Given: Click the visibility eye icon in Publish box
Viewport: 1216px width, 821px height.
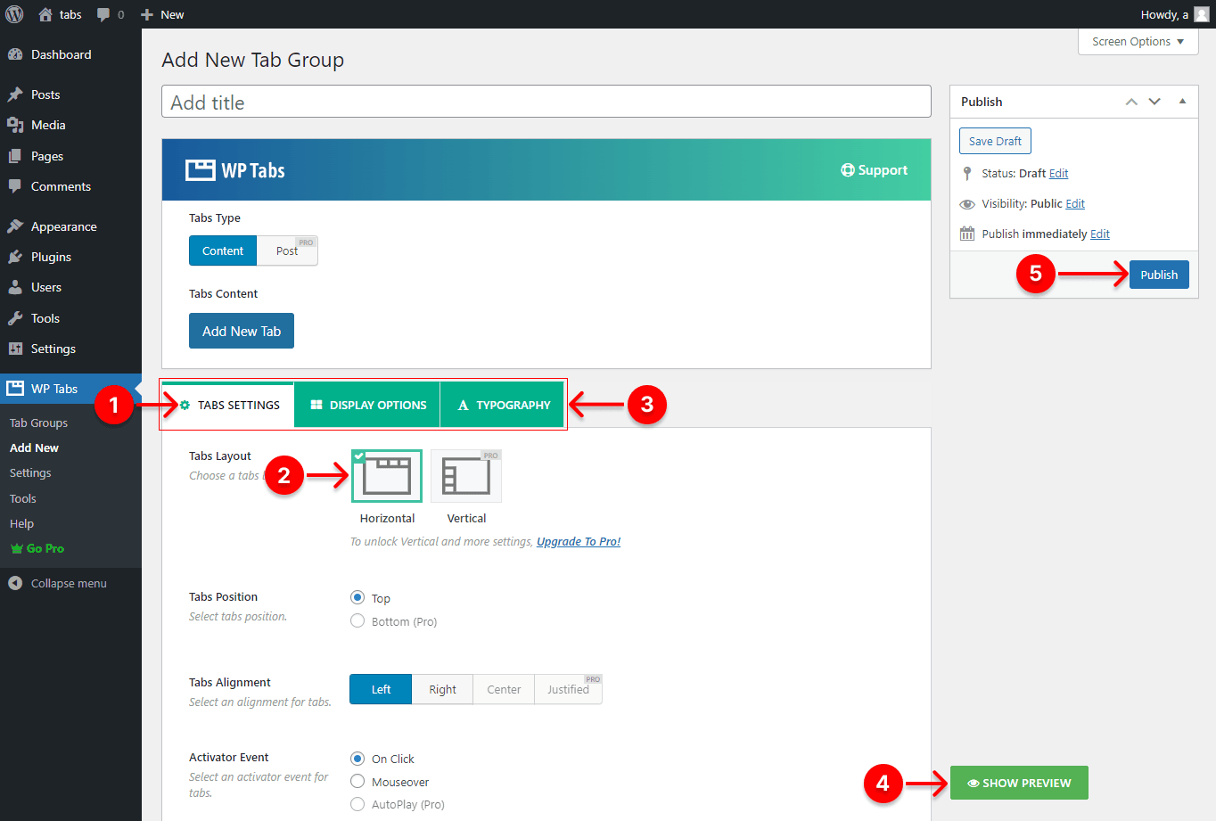Looking at the screenshot, I should point(967,204).
